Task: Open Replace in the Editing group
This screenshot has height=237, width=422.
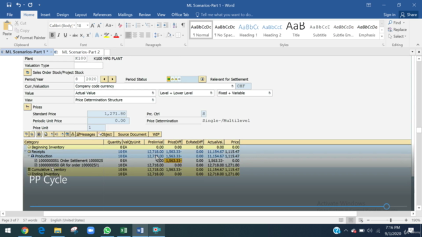Action: (397, 30)
